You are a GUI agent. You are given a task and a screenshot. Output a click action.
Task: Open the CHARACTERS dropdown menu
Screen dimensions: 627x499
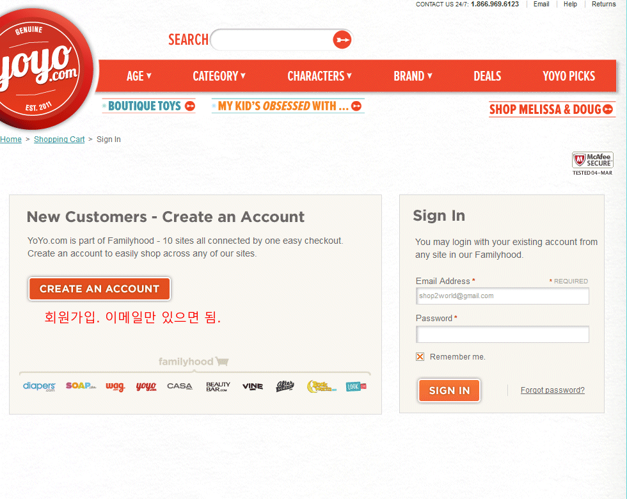point(319,76)
